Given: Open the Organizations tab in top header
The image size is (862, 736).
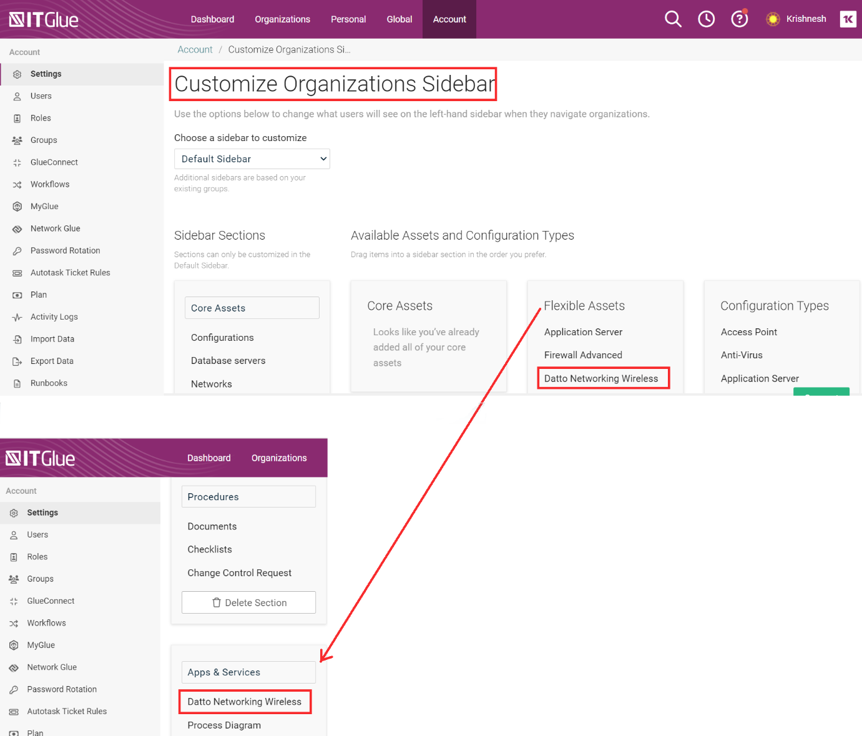Looking at the screenshot, I should click(x=282, y=19).
